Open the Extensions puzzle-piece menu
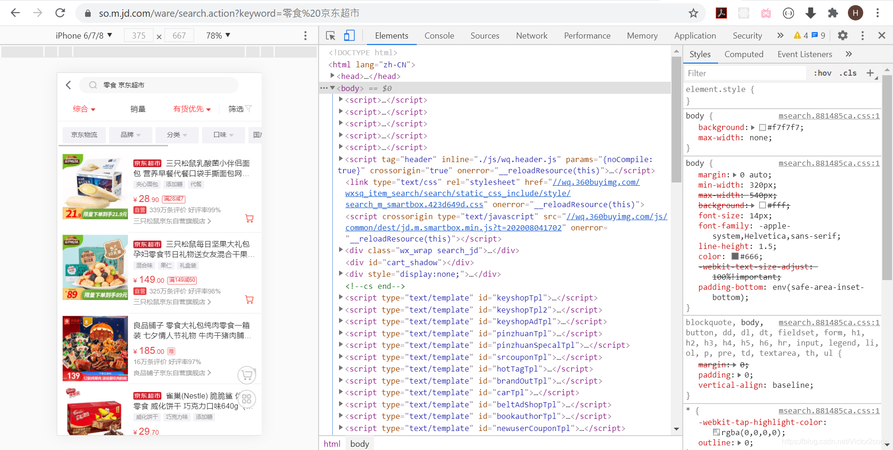The height and width of the screenshot is (450, 893). [833, 13]
